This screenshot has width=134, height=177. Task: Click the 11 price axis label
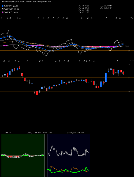point(128,78)
